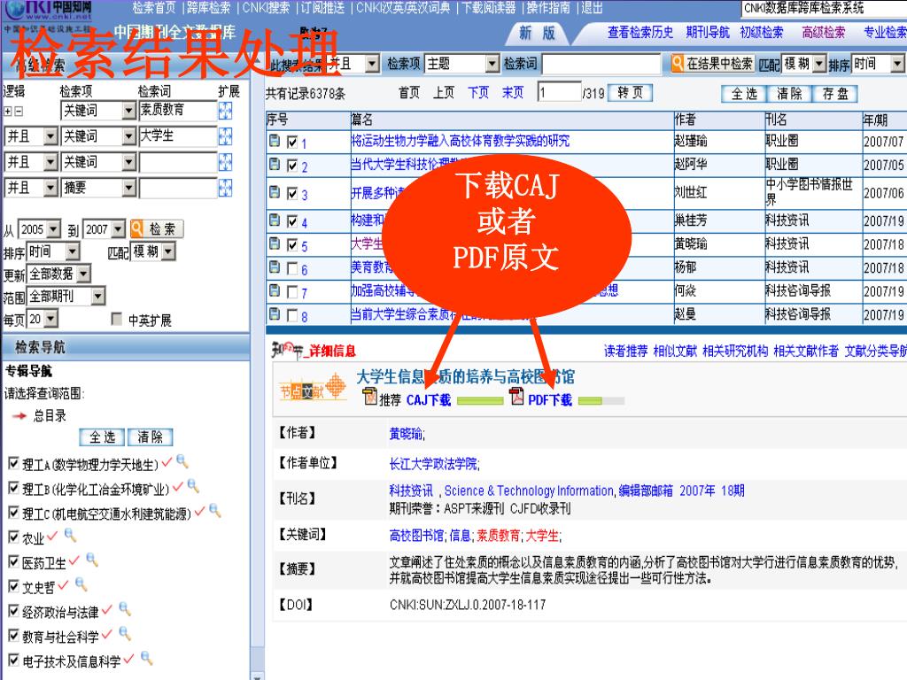Open the 从 2005 start year dropdown

(x=54, y=229)
